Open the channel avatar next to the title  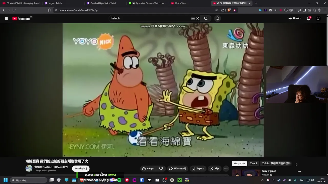click(29, 168)
